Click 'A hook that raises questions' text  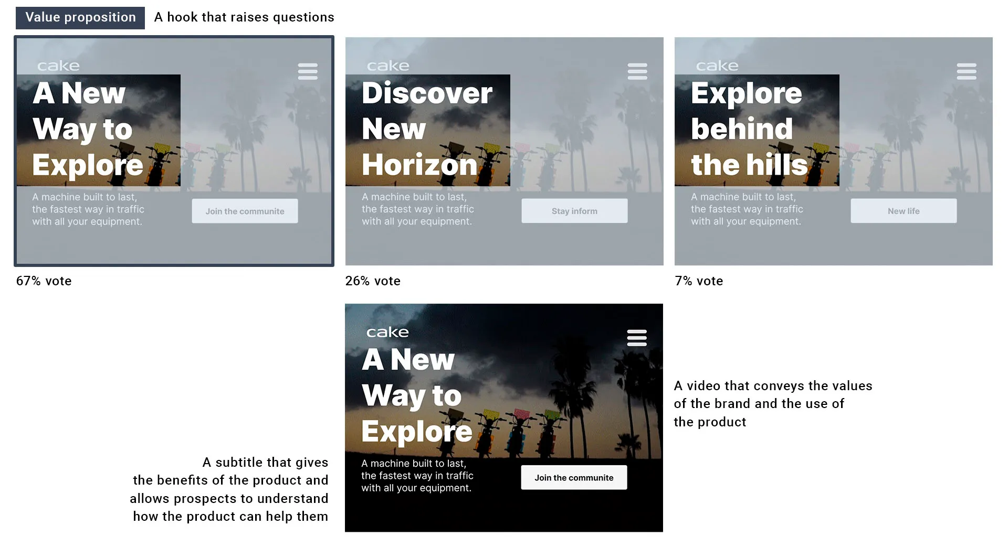tap(244, 17)
